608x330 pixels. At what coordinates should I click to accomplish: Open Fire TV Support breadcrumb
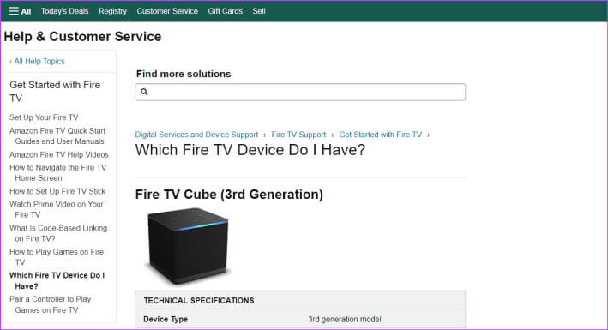click(298, 135)
